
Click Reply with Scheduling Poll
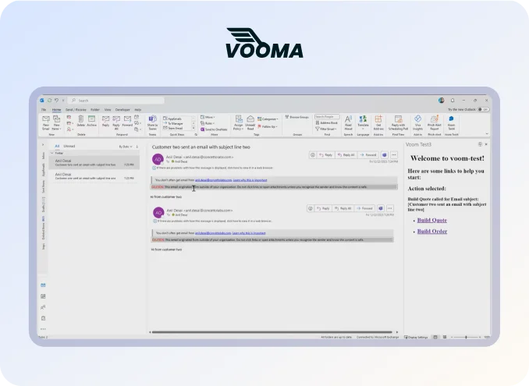[398, 122]
